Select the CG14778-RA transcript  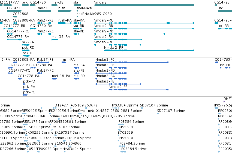click(x=18, y=37)
